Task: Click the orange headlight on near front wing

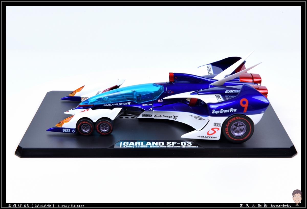Action: coord(64,121)
